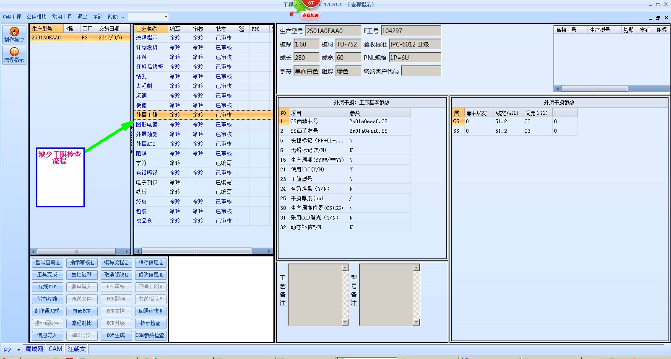Click the 工艺备注 text area
The image size is (671, 359).
click(315, 295)
